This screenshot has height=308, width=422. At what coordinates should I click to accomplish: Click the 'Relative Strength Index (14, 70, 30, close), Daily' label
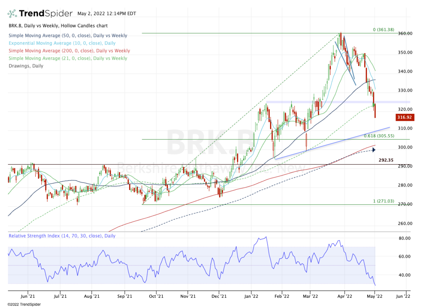tap(62, 236)
